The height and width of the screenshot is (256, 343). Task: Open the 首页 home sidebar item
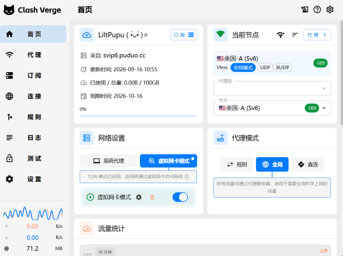pyautogui.click(x=33, y=34)
